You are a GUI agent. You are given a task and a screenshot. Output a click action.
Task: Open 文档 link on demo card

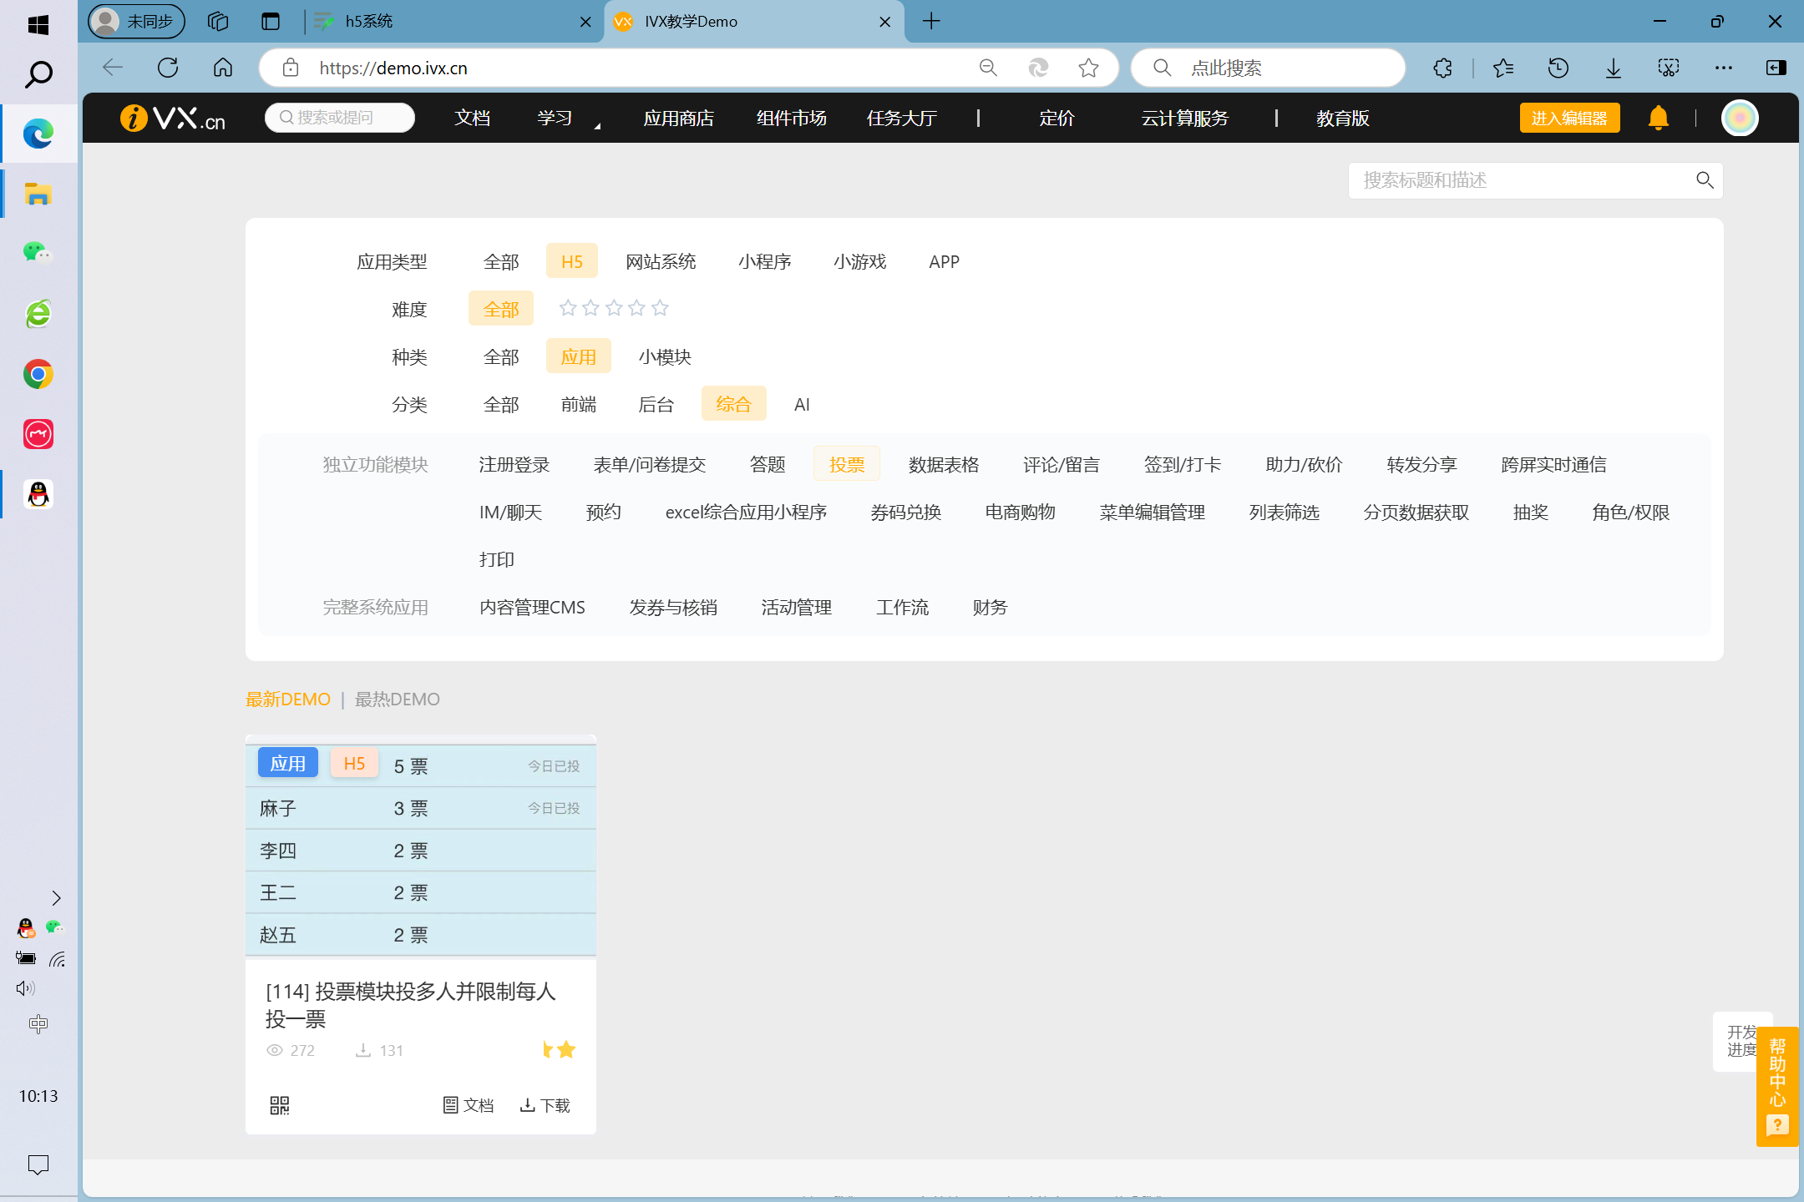tap(468, 1105)
